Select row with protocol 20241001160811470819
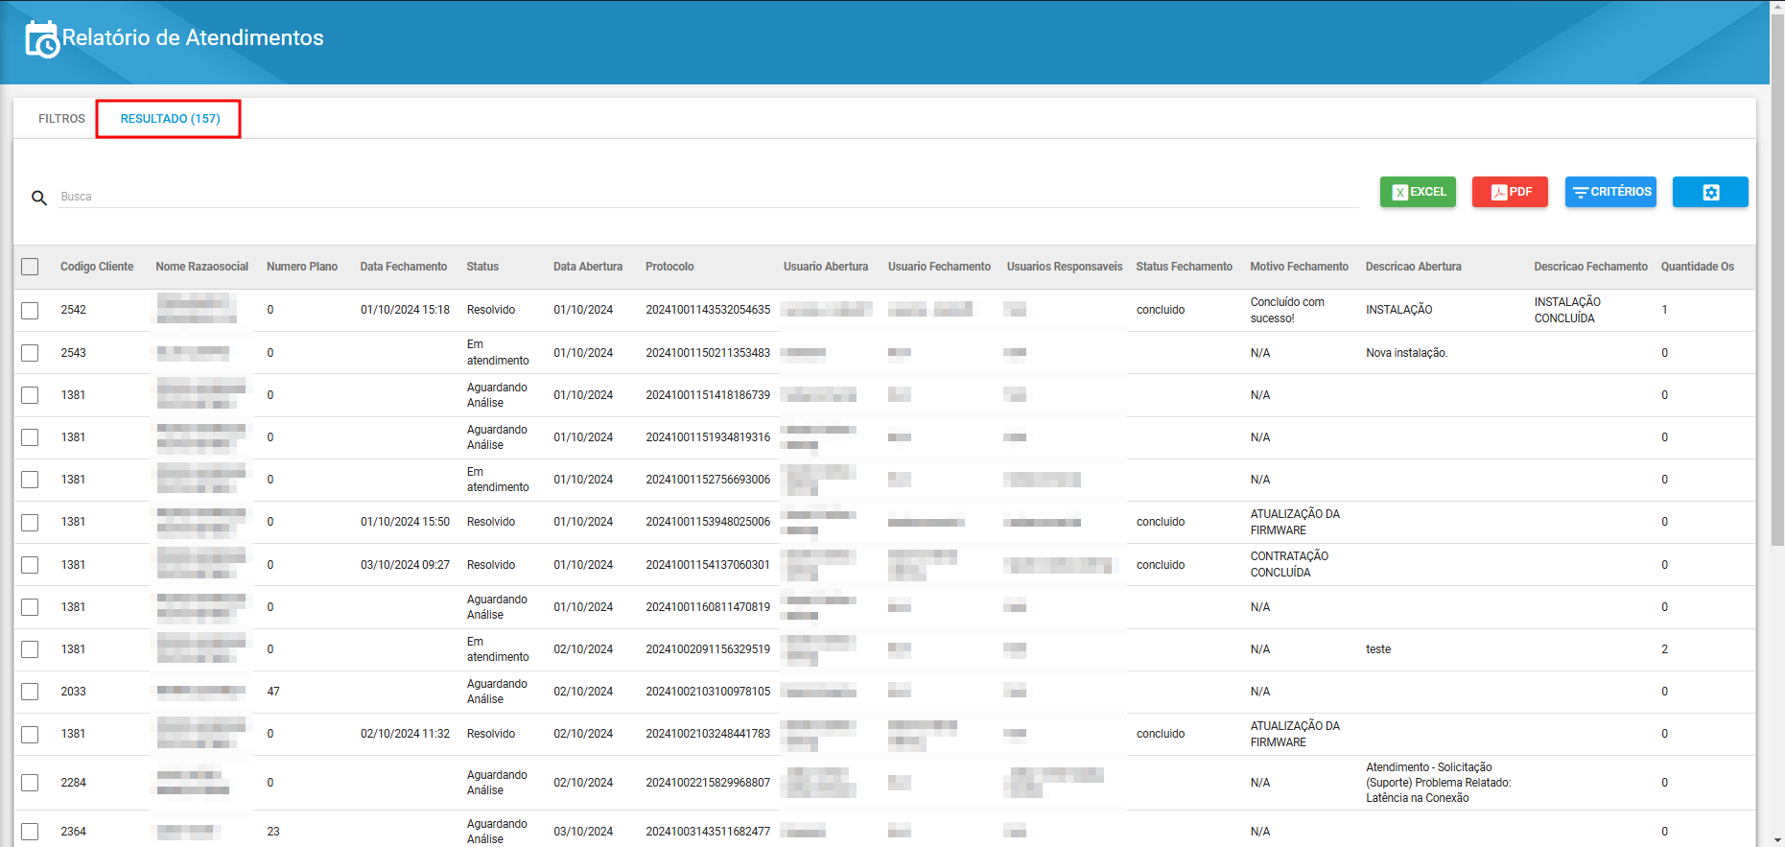1785x847 pixels. click(x=30, y=607)
